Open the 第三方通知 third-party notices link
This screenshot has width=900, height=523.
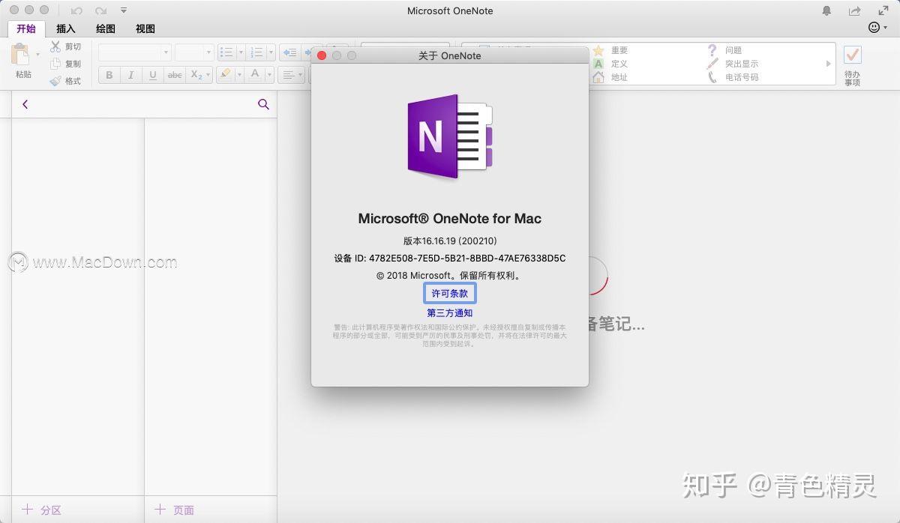click(x=449, y=312)
